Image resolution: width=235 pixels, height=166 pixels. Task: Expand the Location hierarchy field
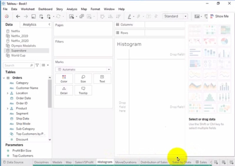pos(8,93)
